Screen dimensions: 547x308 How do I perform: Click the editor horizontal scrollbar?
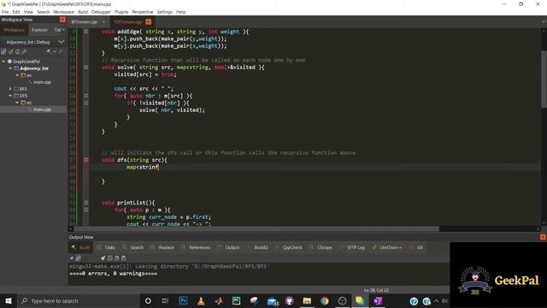(x=256, y=229)
